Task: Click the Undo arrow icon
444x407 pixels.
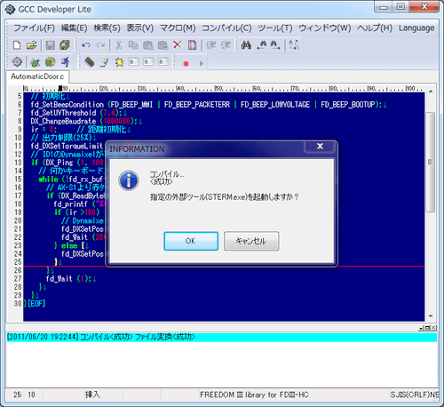Action: click(86, 45)
